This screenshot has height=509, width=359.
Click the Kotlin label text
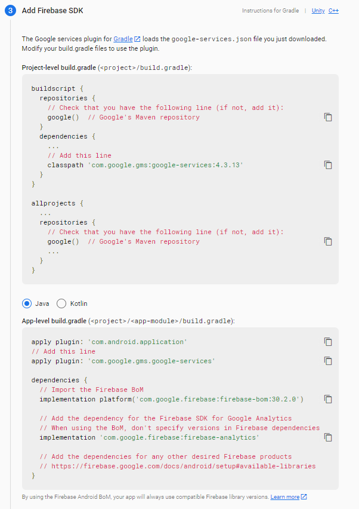[79, 303]
